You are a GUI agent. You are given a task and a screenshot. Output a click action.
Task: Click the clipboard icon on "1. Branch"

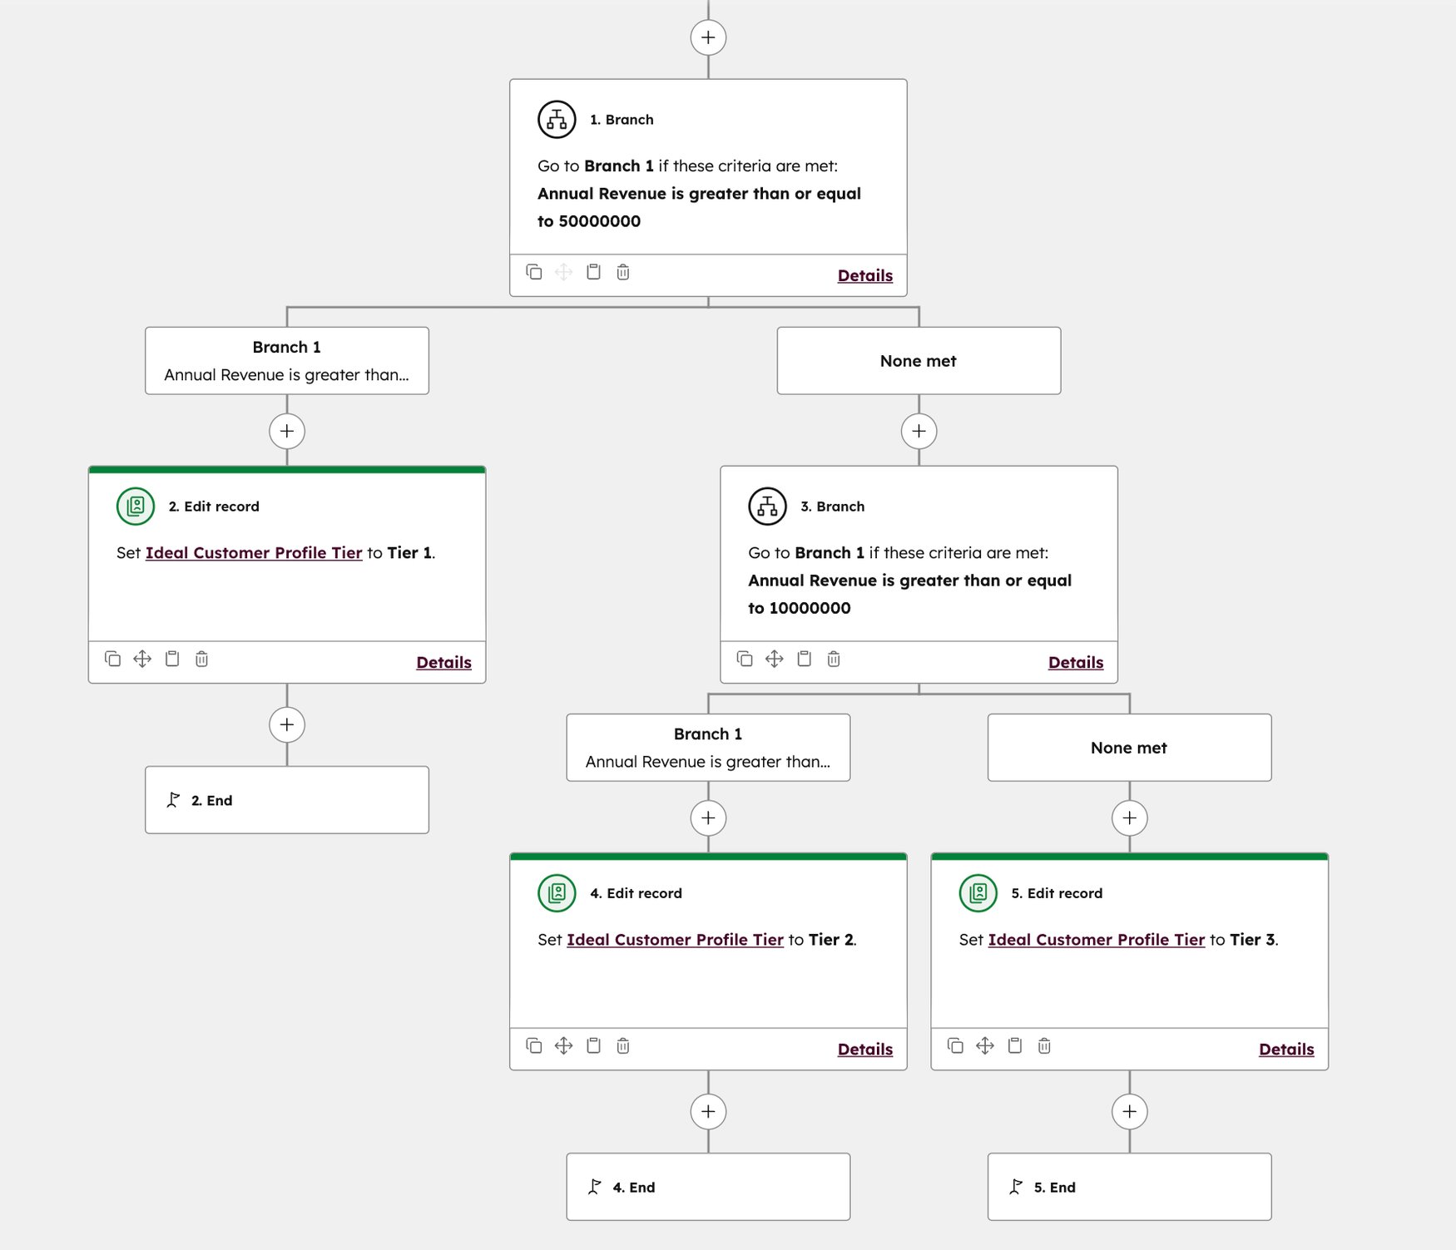pyautogui.click(x=593, y=272)
